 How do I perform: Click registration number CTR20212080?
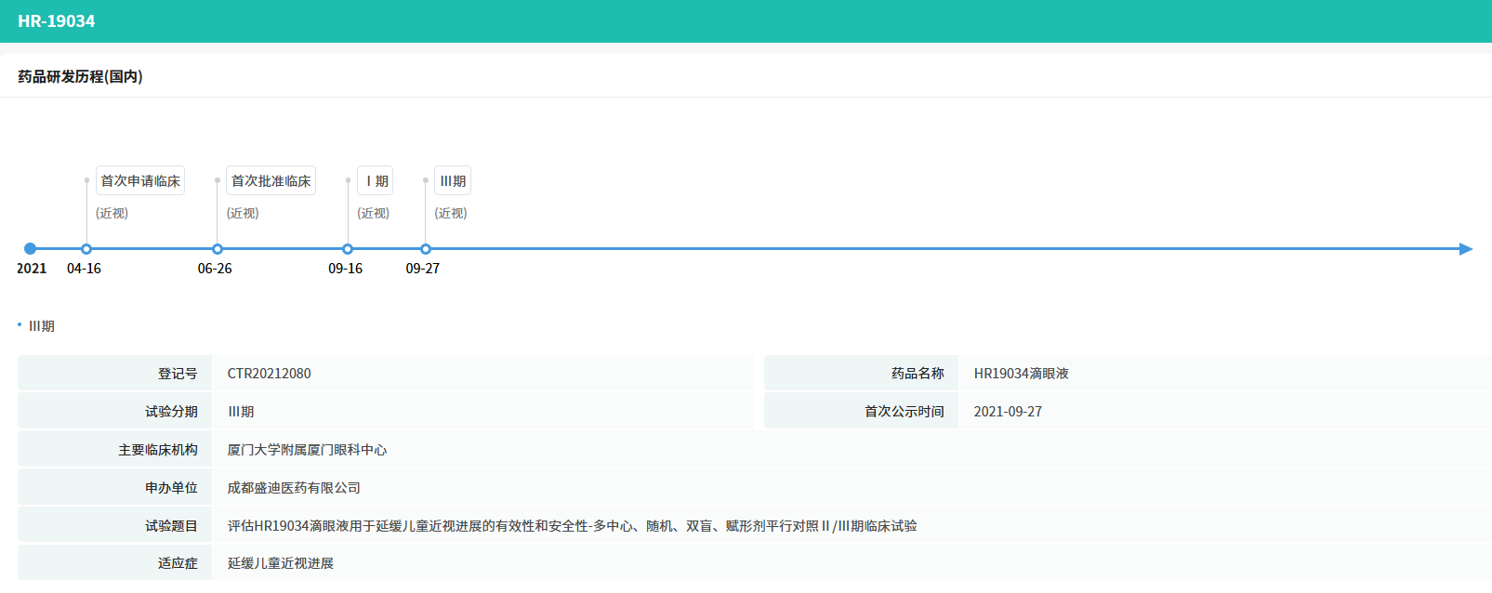coord(270,374)
